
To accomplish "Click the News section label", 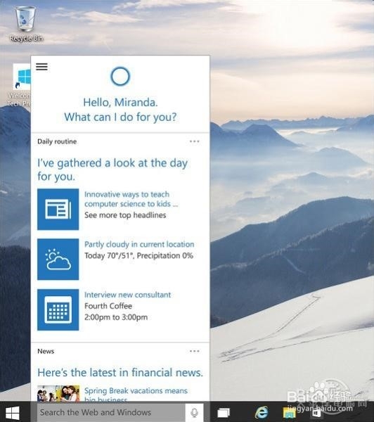I will [46, 351].
